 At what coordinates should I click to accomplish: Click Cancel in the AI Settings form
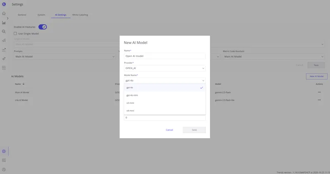tap(299, 65)
